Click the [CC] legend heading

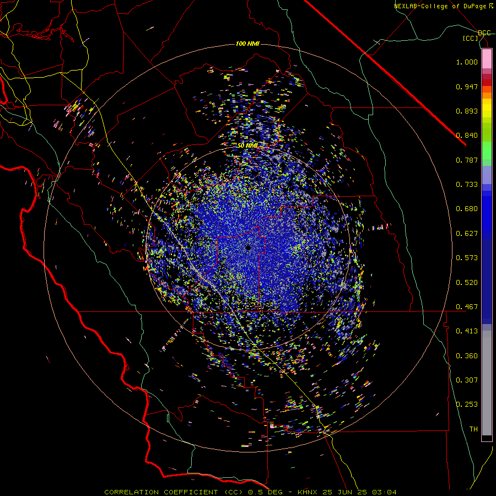471,38
